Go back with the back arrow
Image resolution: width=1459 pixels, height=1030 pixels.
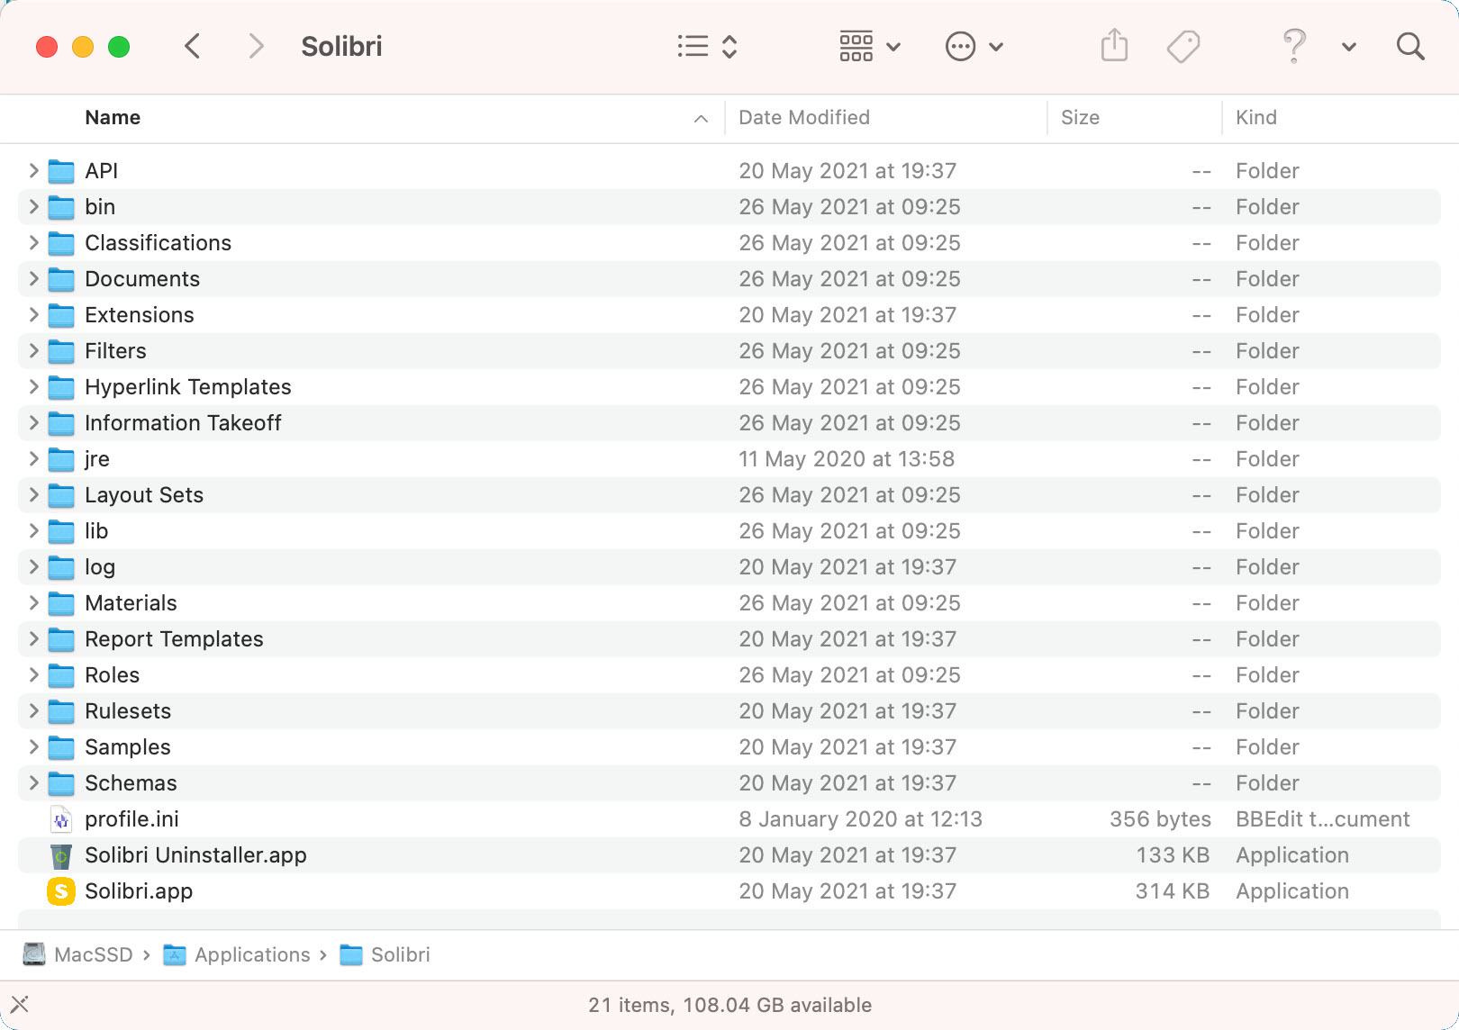tap(192, 46)
